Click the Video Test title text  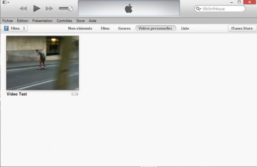click(17, 94)
